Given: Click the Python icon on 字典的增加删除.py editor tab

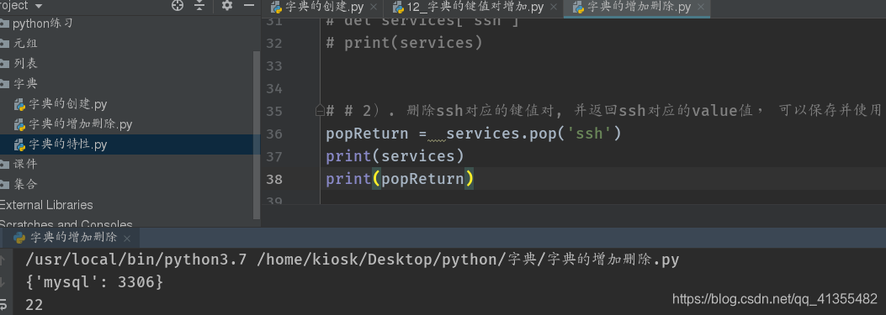Looking at the screenshot, I should (x=578, y=8).
